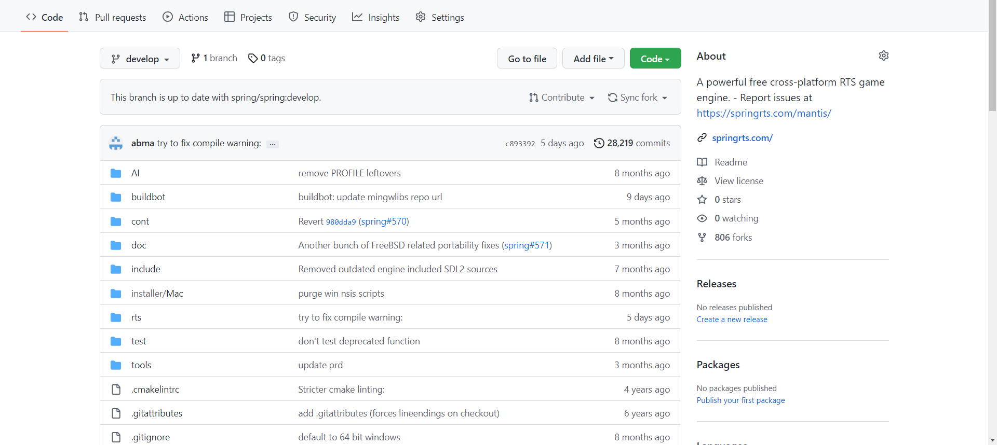Click the link icon beside springrts.com
Screen dimensions: 997x445
click(702, 137)
